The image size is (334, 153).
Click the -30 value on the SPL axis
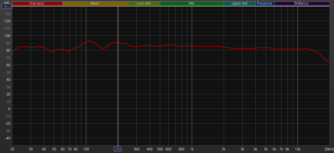8,131
